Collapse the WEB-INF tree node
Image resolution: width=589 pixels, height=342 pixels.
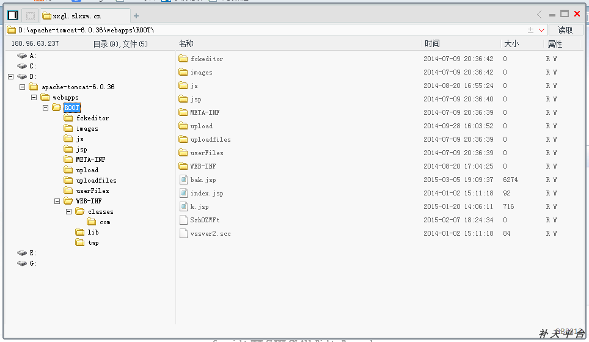pos(57,201)
